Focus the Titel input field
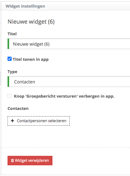The height and width of the screenshot is (176, 130). click(x=69, y=44)
